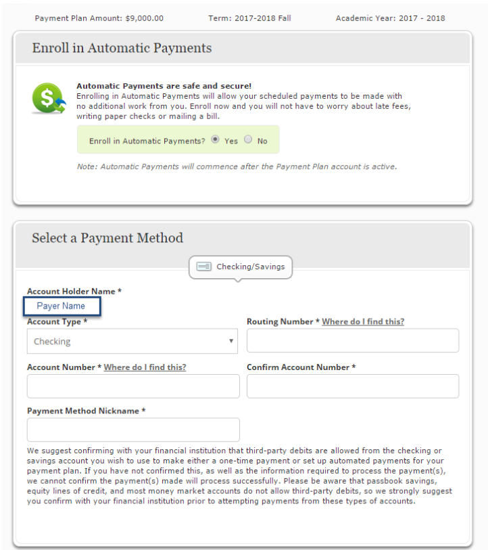Viewport: 488px width, 550px height.
Task: Click the check icon on Checking/Savings tab
Action: pyautogui.click(x=203, y=267)
